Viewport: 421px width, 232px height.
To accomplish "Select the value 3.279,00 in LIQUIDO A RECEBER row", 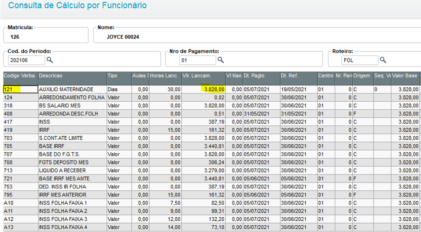I will (x=214, y=170).
